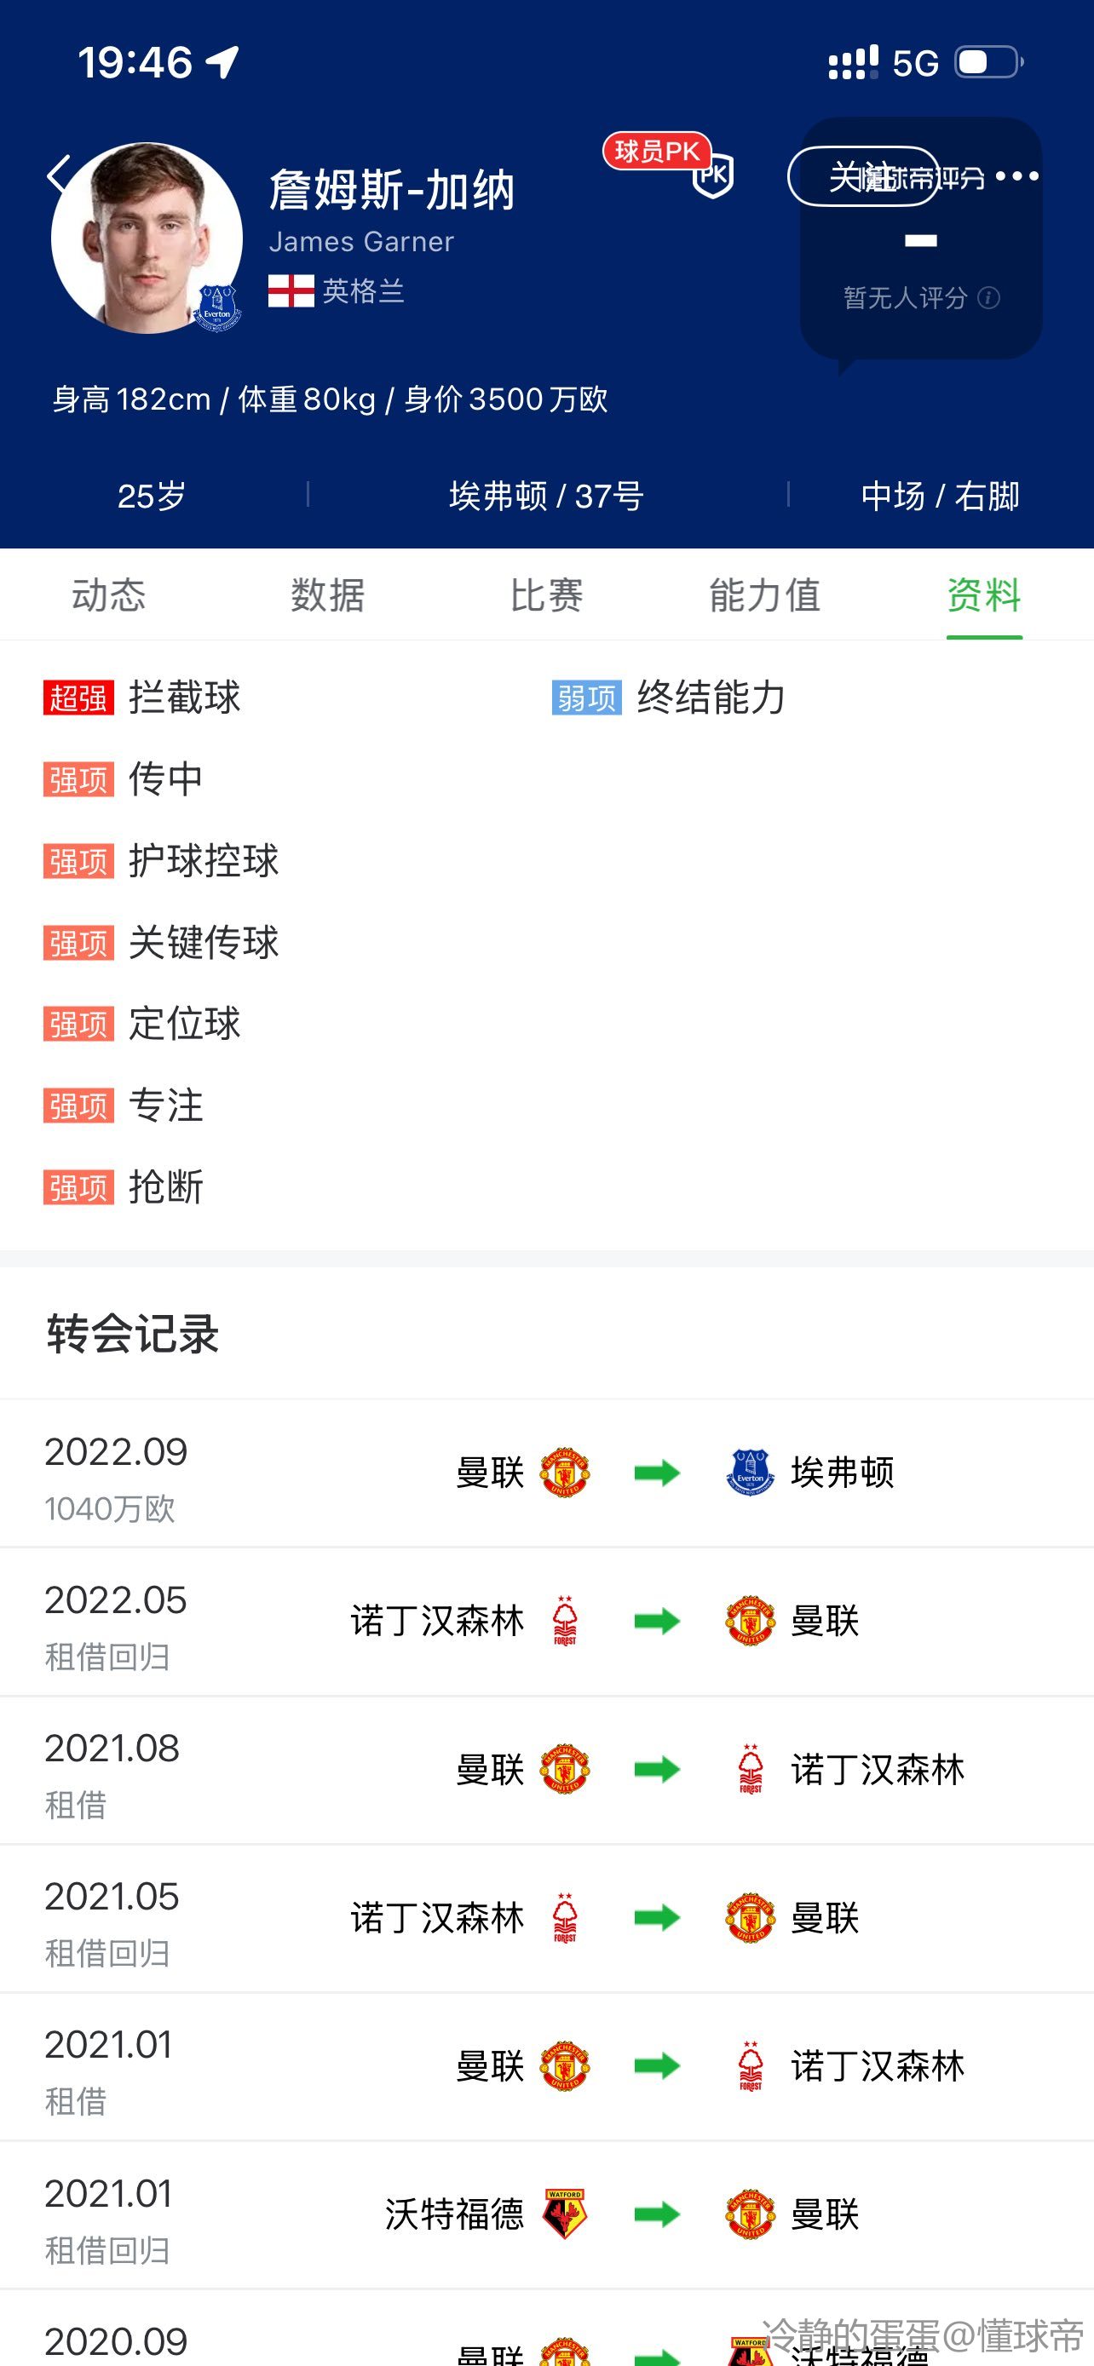Screen dimensions: 1094x2366
Task: Open the three-dot more options menu
Action: pyautogui.click(x=1016, y=176)
